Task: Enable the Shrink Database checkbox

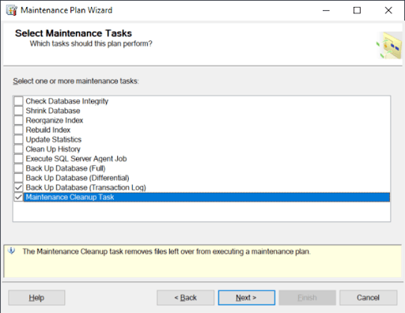Action: (18, 111)
